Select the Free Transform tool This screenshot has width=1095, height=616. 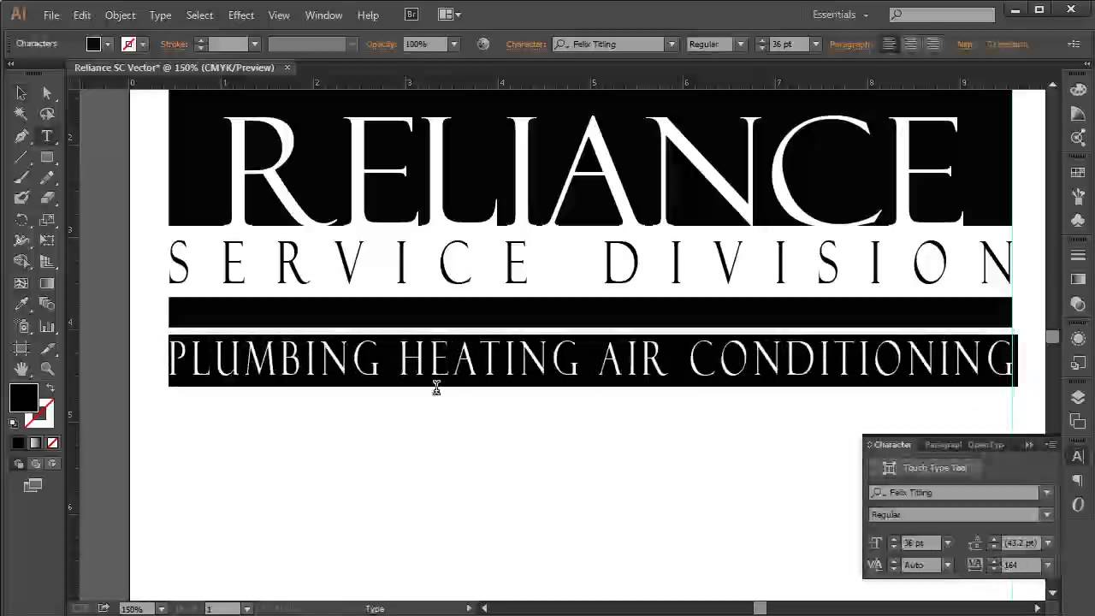click(x=47, y=241)
